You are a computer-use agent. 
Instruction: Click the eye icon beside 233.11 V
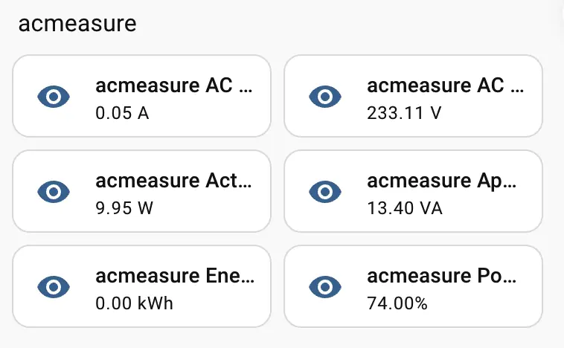tap(324, 96)
